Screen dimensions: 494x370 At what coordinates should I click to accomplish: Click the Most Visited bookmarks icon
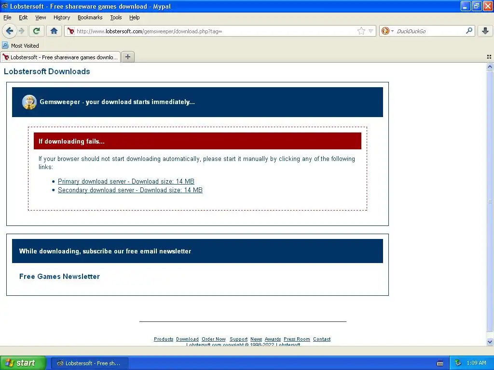click(5, 46)
